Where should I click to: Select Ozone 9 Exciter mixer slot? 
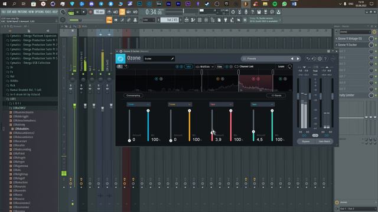coord(347,45)
